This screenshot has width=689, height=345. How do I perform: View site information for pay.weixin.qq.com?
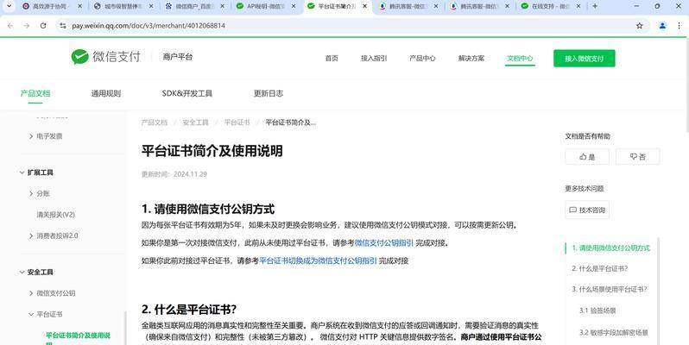[63, 26]
